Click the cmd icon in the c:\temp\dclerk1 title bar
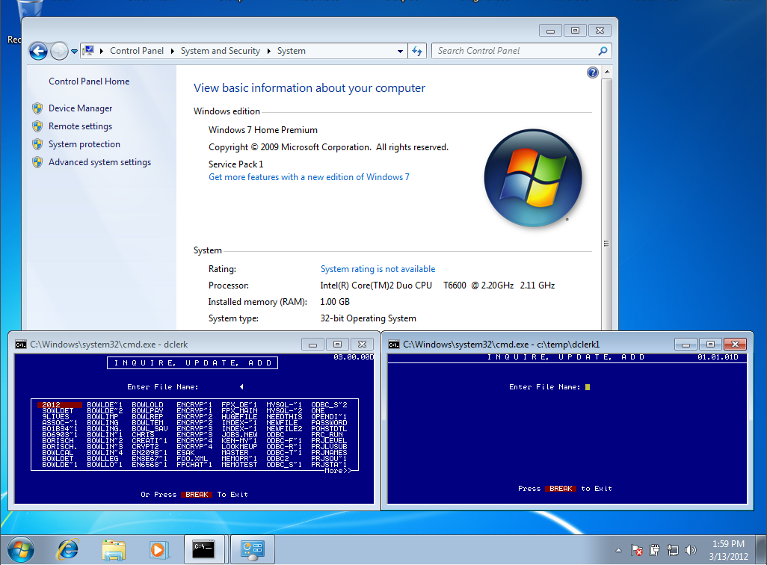The width and height of the screenshot is (767, 565). [394, 345]
